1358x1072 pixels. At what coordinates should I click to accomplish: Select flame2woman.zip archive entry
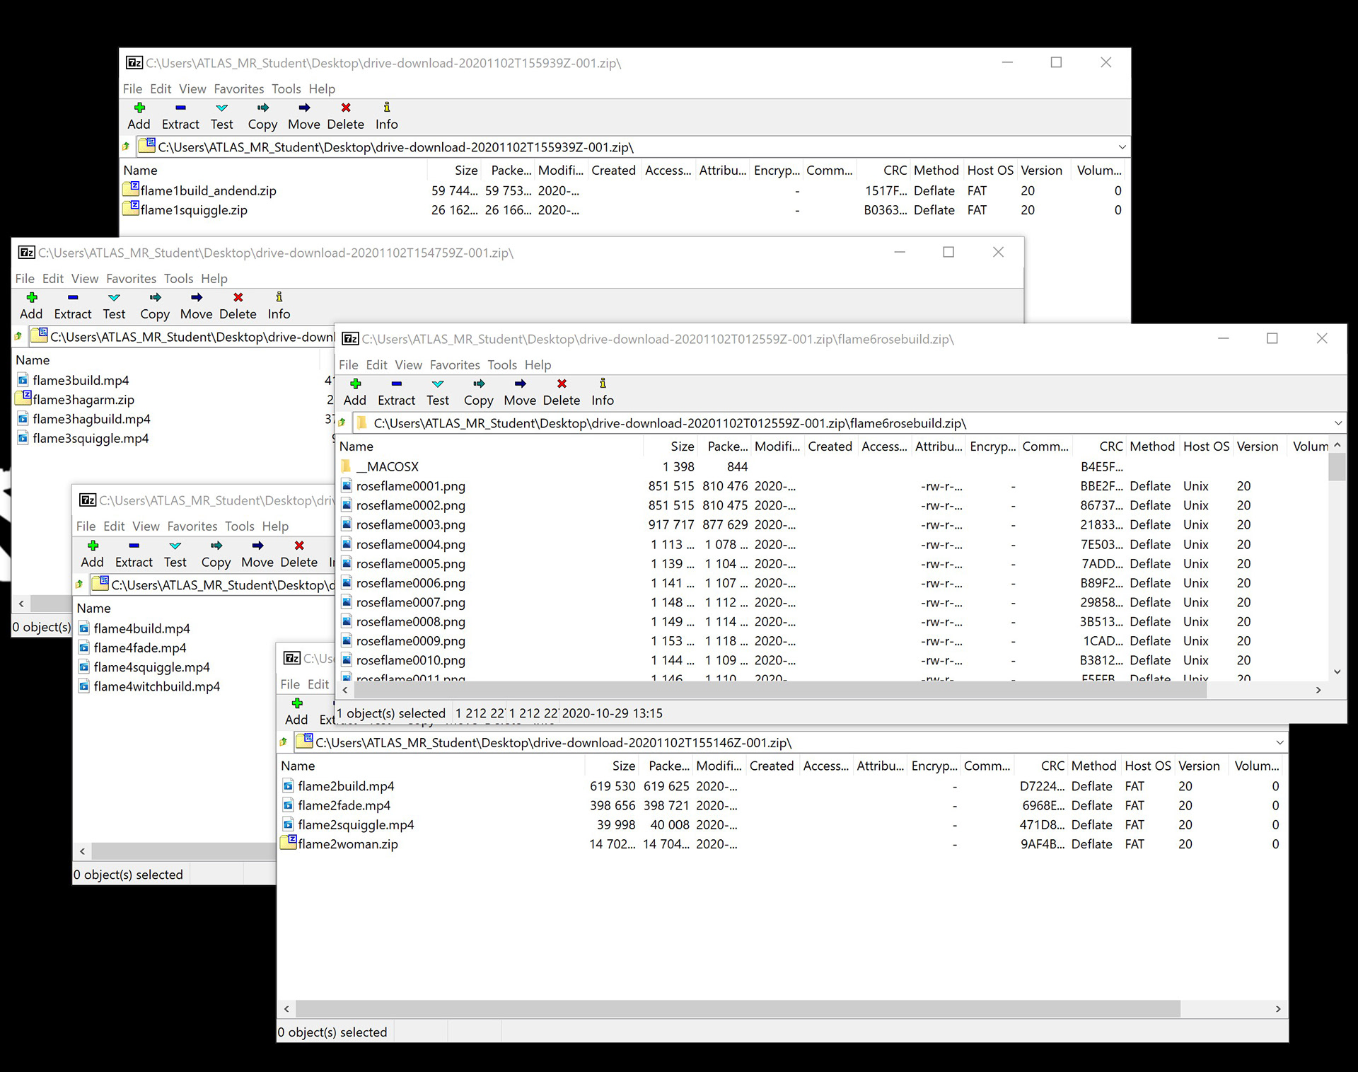(347, 844)
